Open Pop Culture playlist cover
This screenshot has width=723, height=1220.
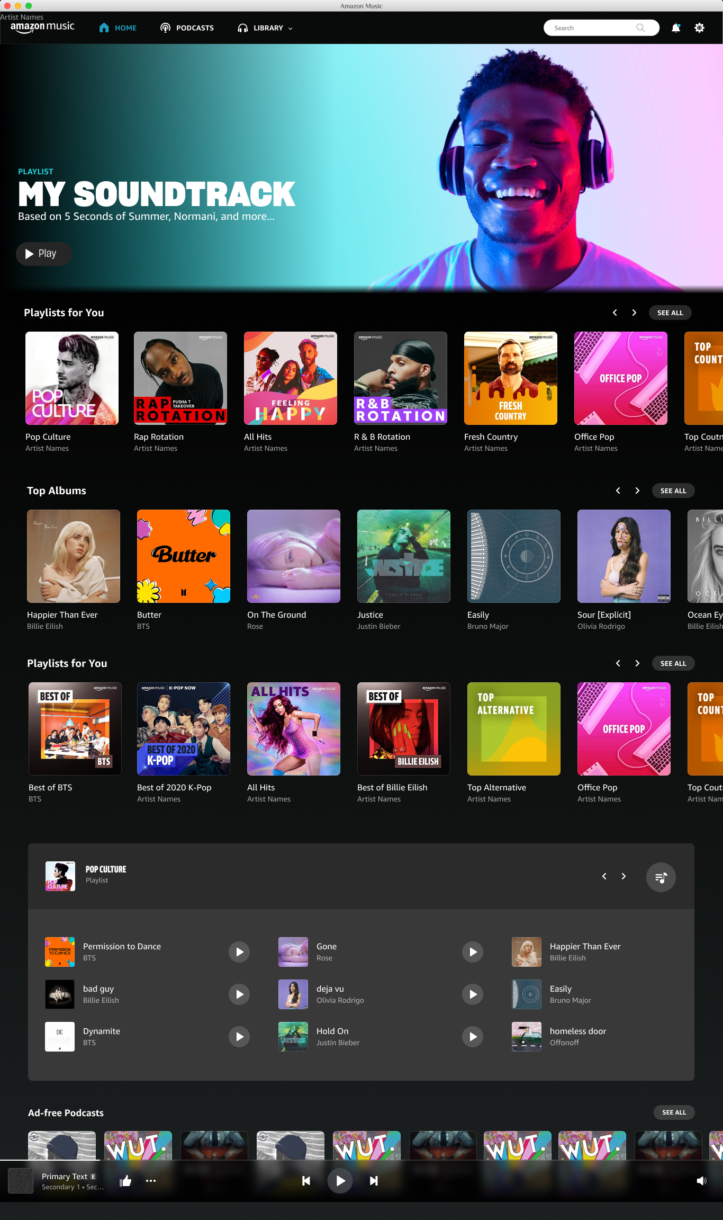tap(72, 378)
